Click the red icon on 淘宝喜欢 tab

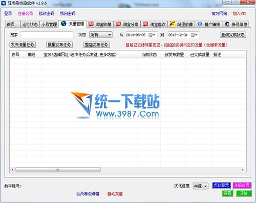(x=145, y=24)
